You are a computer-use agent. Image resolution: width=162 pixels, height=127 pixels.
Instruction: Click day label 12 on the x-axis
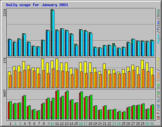click(62, 124)
